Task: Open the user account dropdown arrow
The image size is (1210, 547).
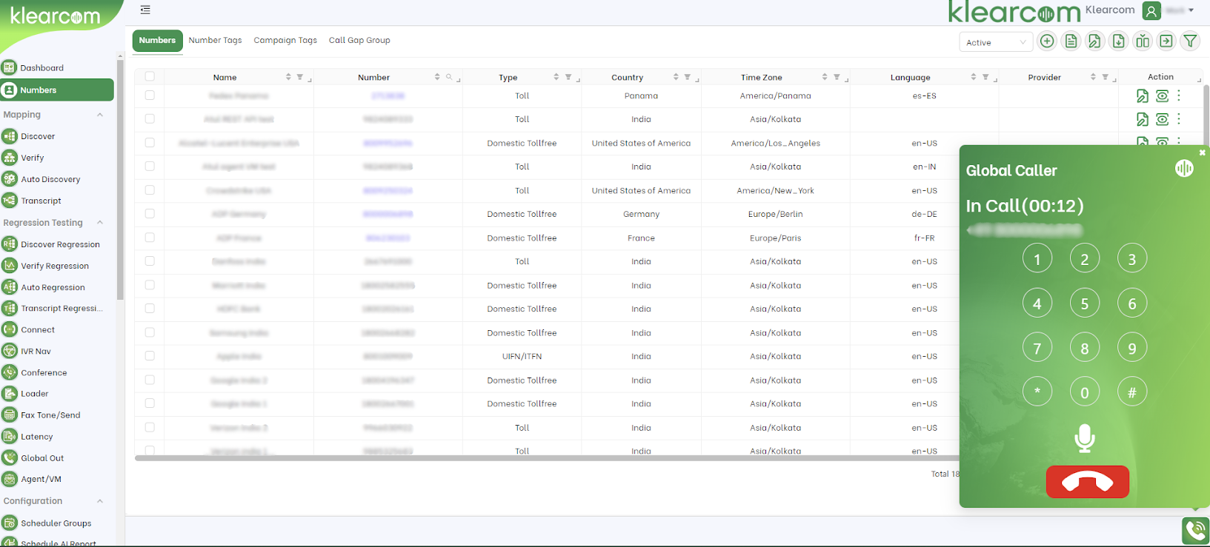Action: click(x=1191, y=10)
